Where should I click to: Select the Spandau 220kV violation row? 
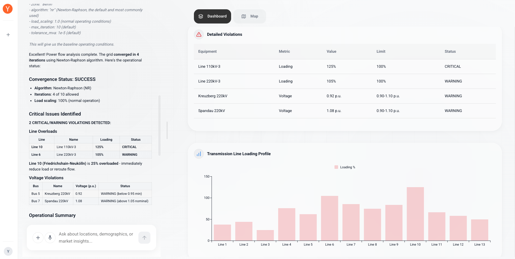point(345,111)
